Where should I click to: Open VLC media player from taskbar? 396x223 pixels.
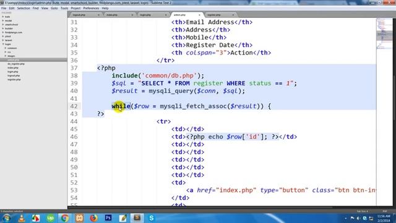click(x=22, y=218)
